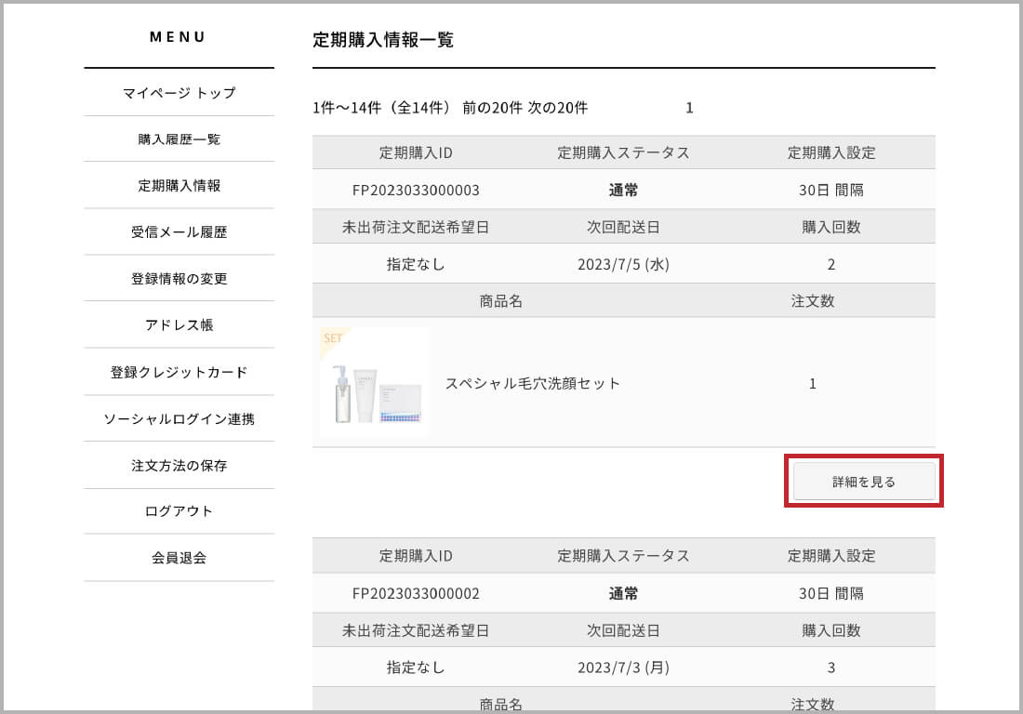Open スペシャル毛穴洗顔セット product name
1023x714 pixels.
[532, 383]
